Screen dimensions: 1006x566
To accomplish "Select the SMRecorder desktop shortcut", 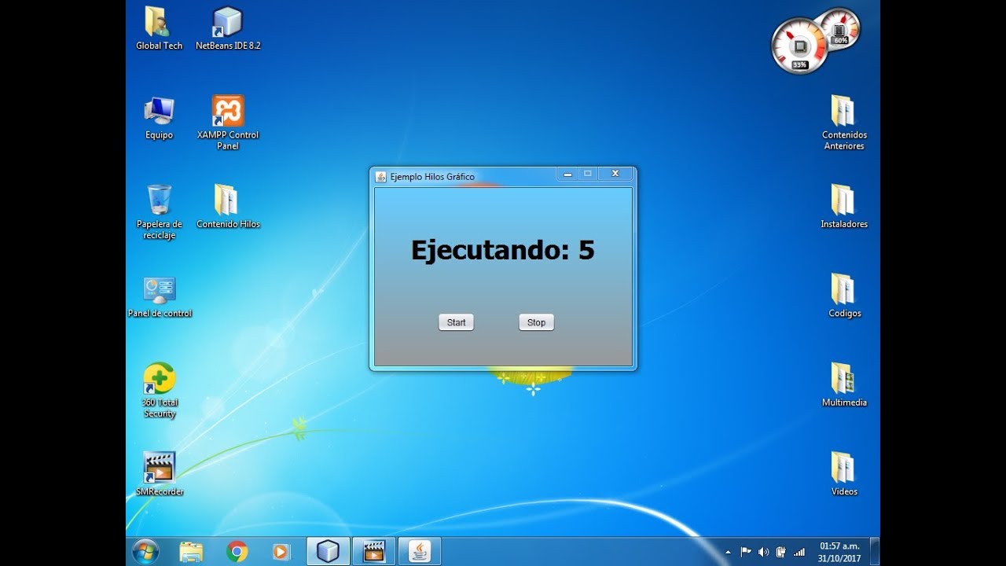I will pyautogui.click(x=160, y=474).
